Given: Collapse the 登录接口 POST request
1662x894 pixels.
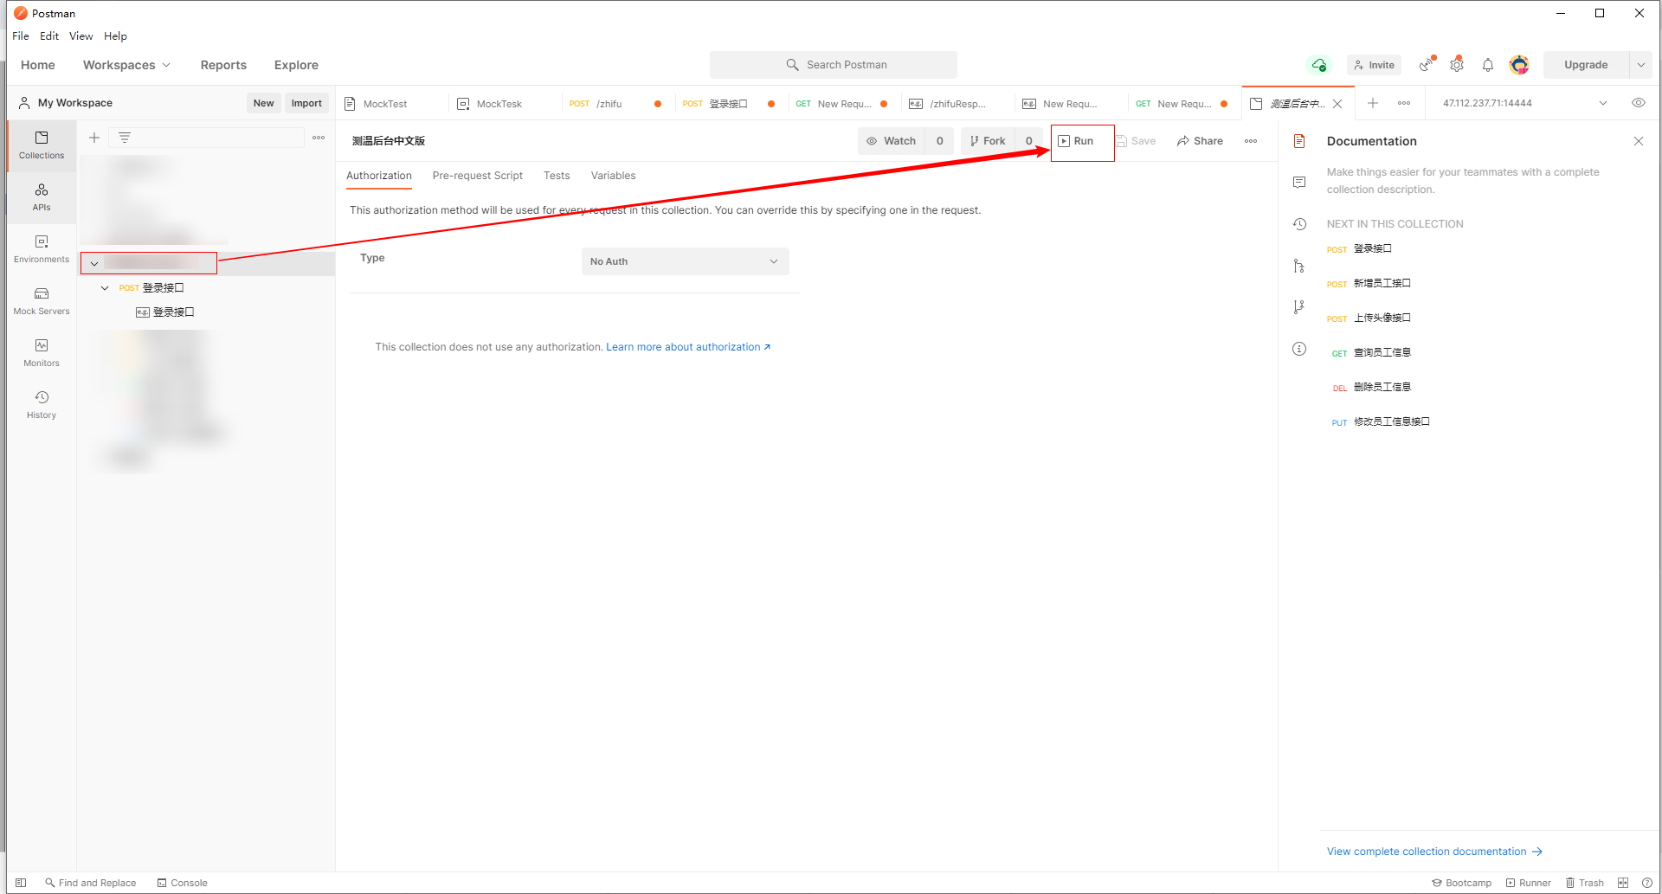Looking at the screenshot, I should (105, 288).
